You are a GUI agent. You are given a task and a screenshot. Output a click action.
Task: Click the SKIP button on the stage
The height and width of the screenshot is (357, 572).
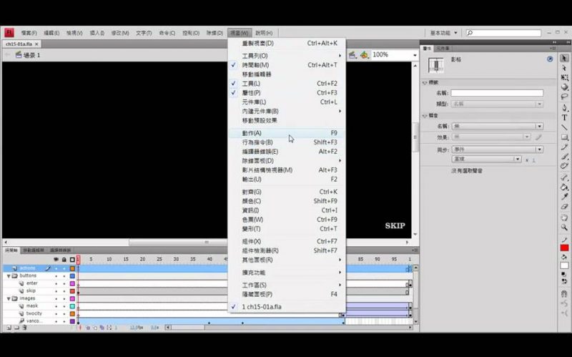(x=395, y=226)
